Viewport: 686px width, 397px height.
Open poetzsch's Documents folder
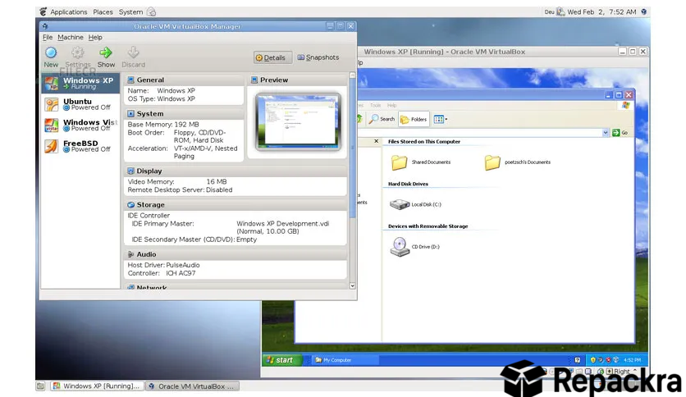[518, 162]
